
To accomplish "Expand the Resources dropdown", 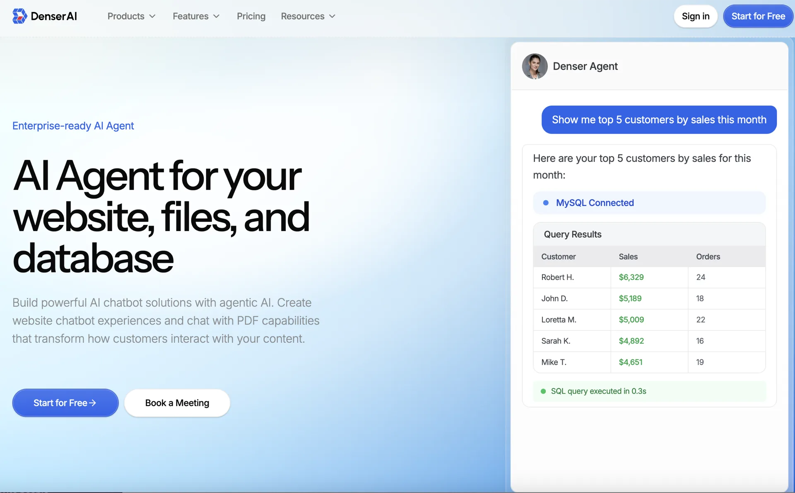I will click(308, 16).
